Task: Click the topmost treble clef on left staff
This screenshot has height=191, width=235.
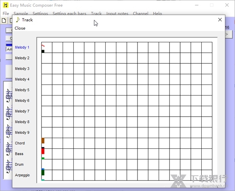Action: (x=9, y=95)
